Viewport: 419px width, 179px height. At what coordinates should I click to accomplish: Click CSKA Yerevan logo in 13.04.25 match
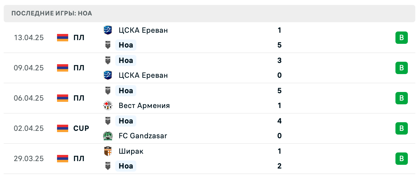tap(108, 30)
